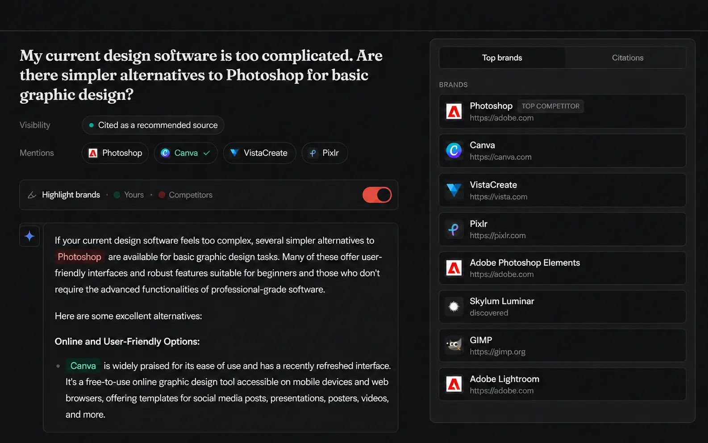Open the https://pixlr.com link
Screen dimensions: 708x443
pos(497,236)
